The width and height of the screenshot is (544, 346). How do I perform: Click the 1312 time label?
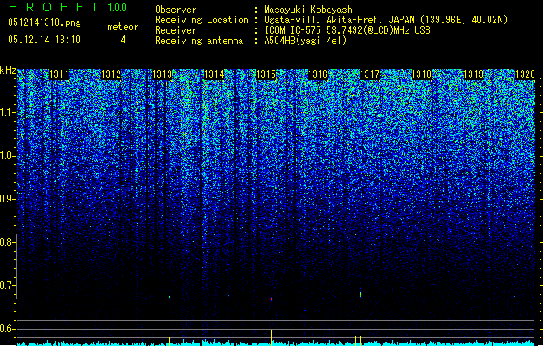(x=111, y=74)
